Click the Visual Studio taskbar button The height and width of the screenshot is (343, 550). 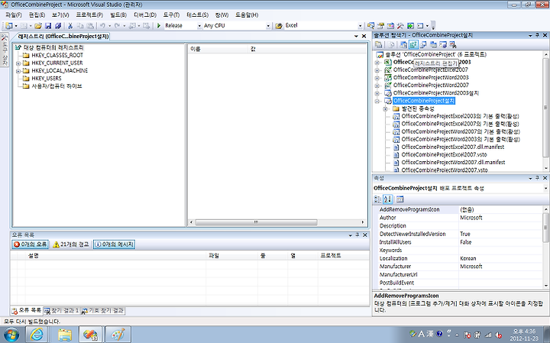coord(90,335)
